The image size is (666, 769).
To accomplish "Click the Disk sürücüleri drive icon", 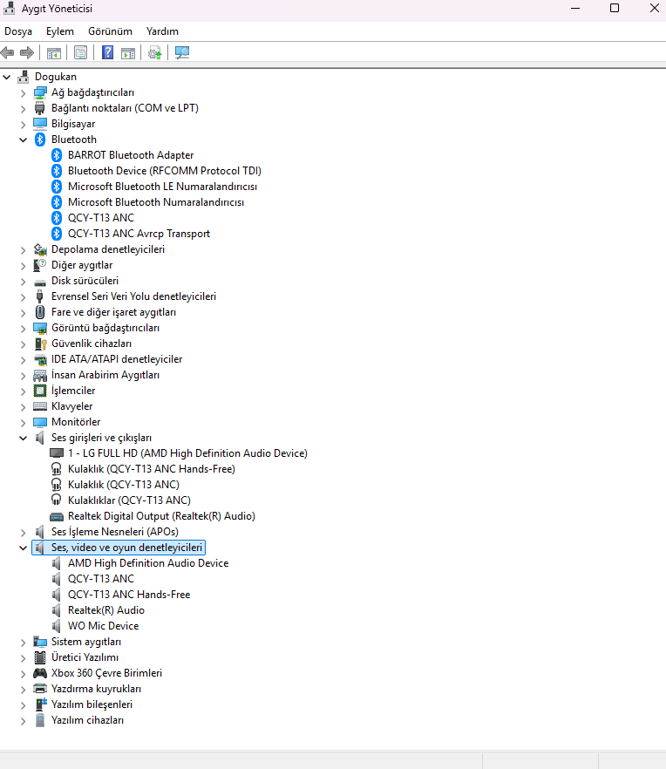I will pyautogui.click(x=40, y=282).
